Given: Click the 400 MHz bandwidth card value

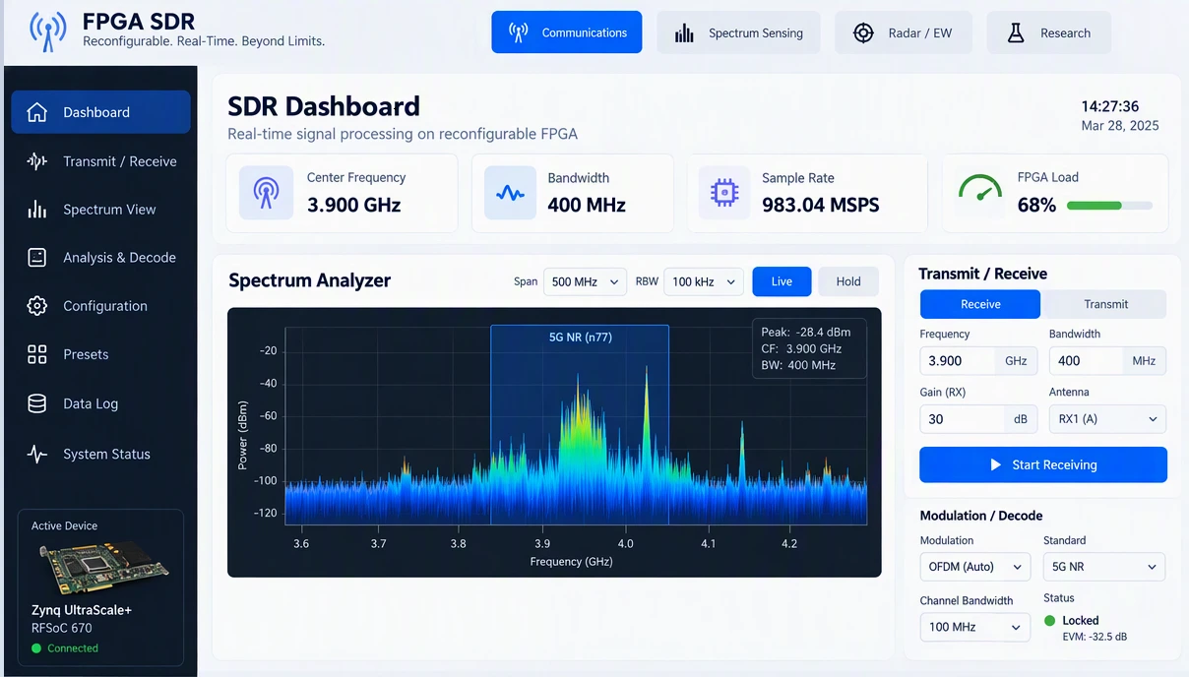Looking at the screenshot, I should pyautogui.click(x=587, y=206).
